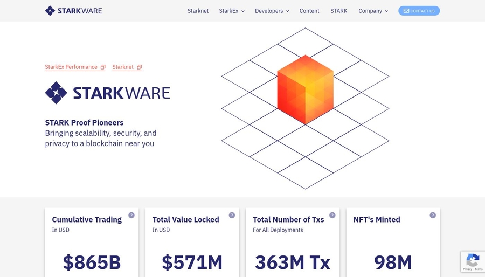Click the help icon on Total Number of Txs card
Screen dimensions: 485x277
[332, 215]
